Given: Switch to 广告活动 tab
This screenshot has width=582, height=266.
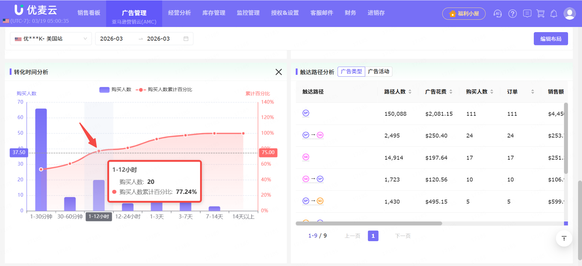Looking at the screenshot, I should pyautogui.click(x=379, y=71).
